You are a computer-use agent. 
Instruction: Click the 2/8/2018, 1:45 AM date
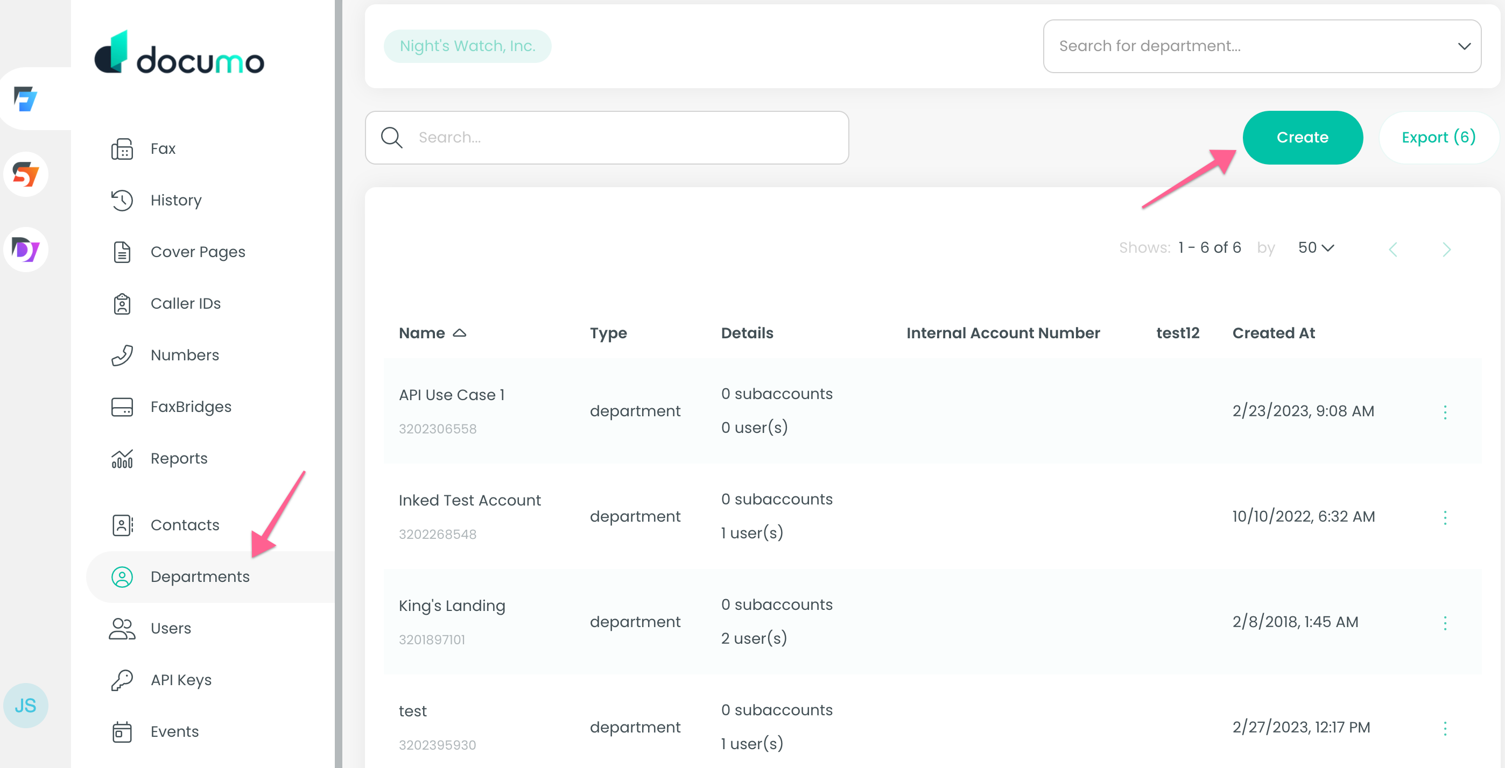point(1295,622)
